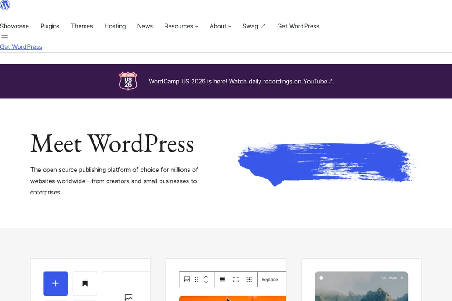Click 'WordCamp US 2026 is here!' text
This screenshot has width=452, height=301.
[188, 81]
